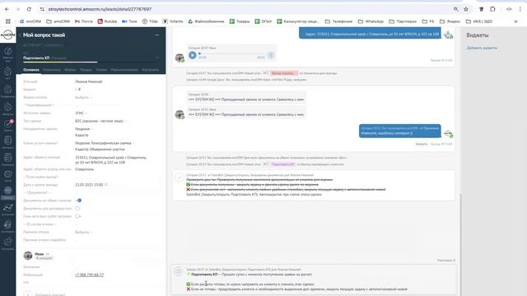Click Закрыть under the chat message
527x296 pixels.
pos(421,144)
